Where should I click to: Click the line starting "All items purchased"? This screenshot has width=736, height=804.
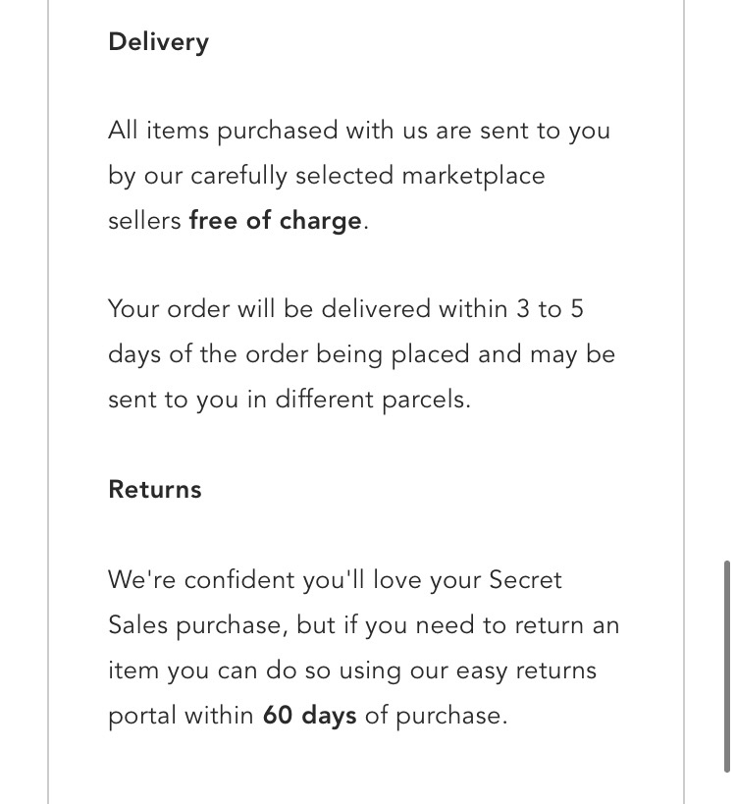358,131
